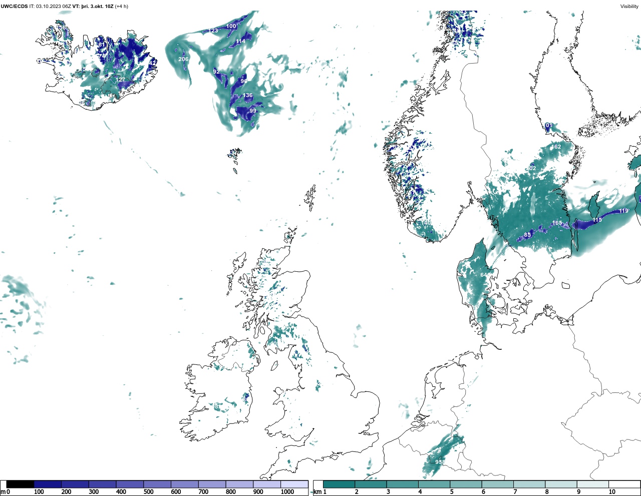This screenshot has height=496, width=641.
Task: Click the valid time 'þri. 3.okt. 10Z' text
Action: click(98, 7)
